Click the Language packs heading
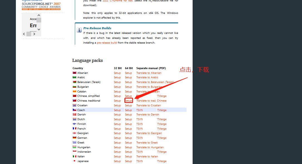 [x=87, y=60]
